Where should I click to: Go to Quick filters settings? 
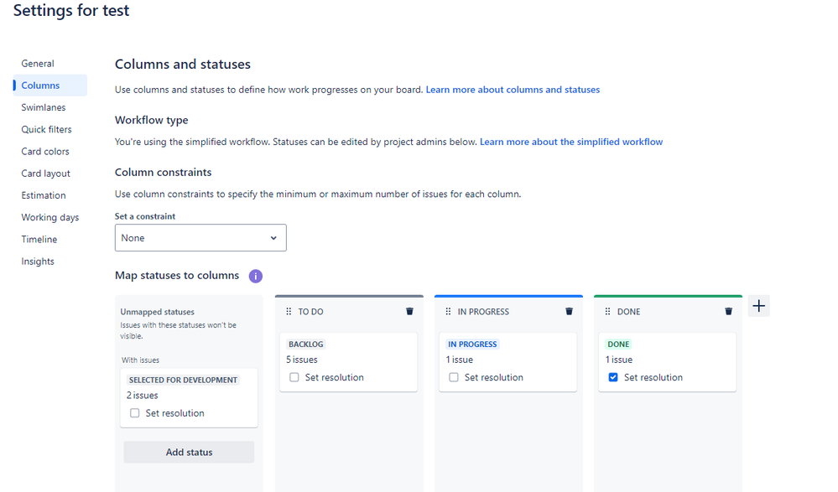coord(47,130)
